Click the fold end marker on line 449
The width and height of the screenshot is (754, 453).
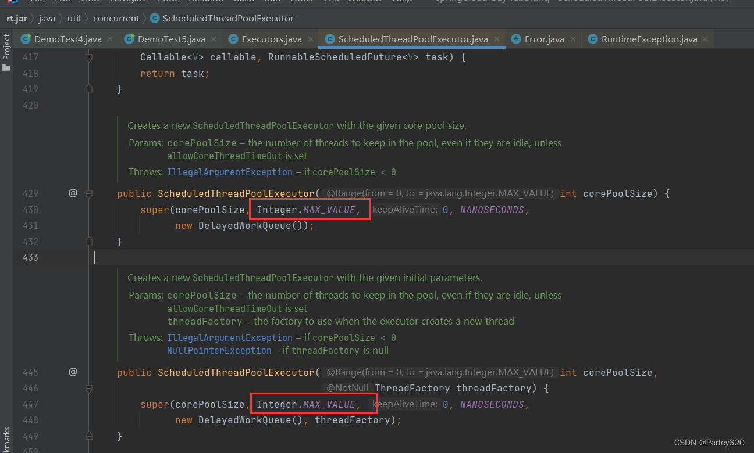tap(89, 436)
